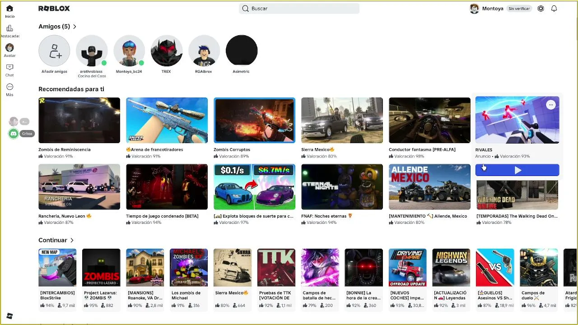Click the Discord icon next to Crissa

[x=14, y=134]
